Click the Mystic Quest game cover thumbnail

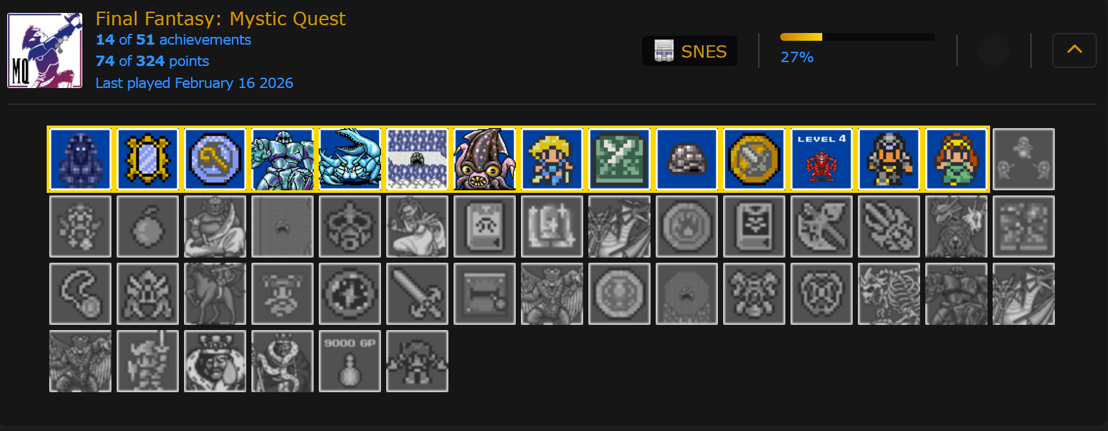pos(45,50)
